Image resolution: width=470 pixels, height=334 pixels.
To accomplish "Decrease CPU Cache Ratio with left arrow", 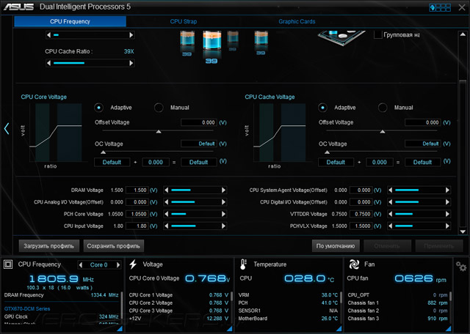I will tap(49, 63).
